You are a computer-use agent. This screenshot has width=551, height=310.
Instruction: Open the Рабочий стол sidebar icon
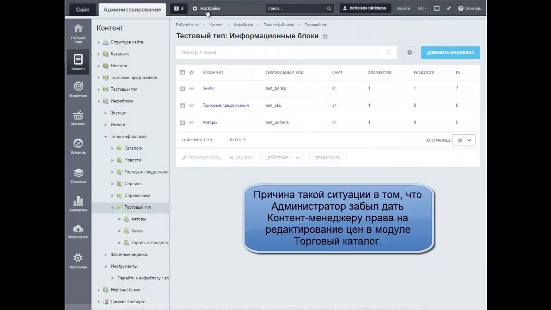point(78,34)
